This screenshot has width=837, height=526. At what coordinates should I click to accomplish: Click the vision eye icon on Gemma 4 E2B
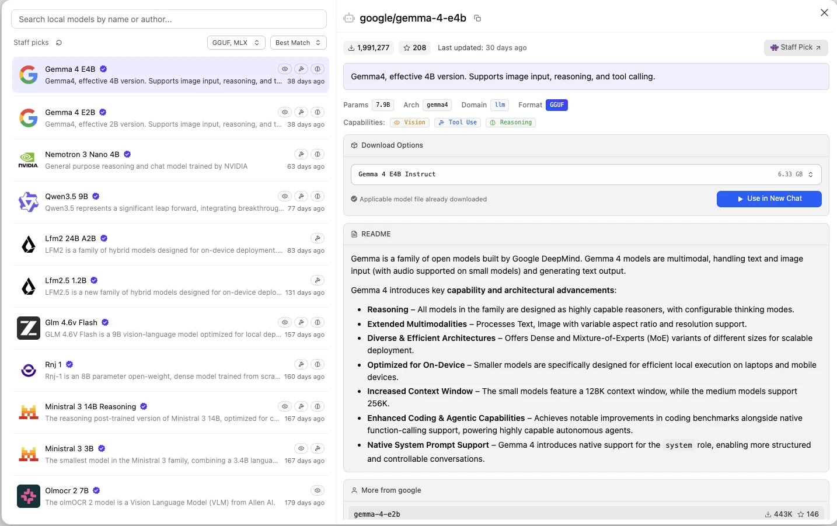point(285,112)
